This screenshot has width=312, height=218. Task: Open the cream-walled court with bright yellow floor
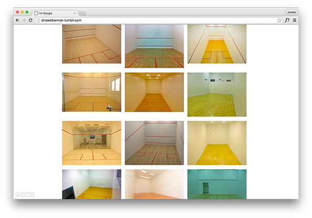click(217, 143)
